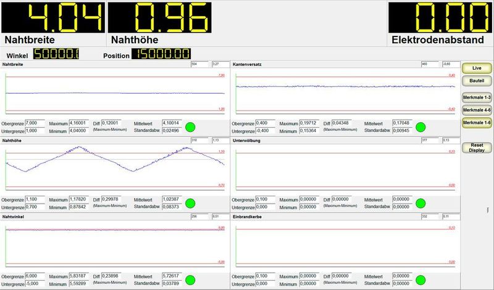Show Merkmale 1-3 charts
The image size is (494, 290).
tap(477, 97)
